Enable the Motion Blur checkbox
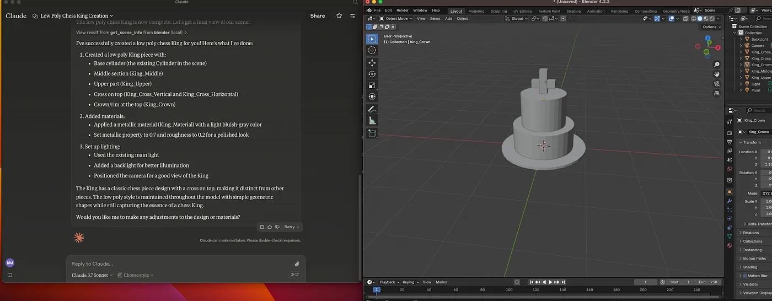 pyautogui.click(x=744, y=276)
